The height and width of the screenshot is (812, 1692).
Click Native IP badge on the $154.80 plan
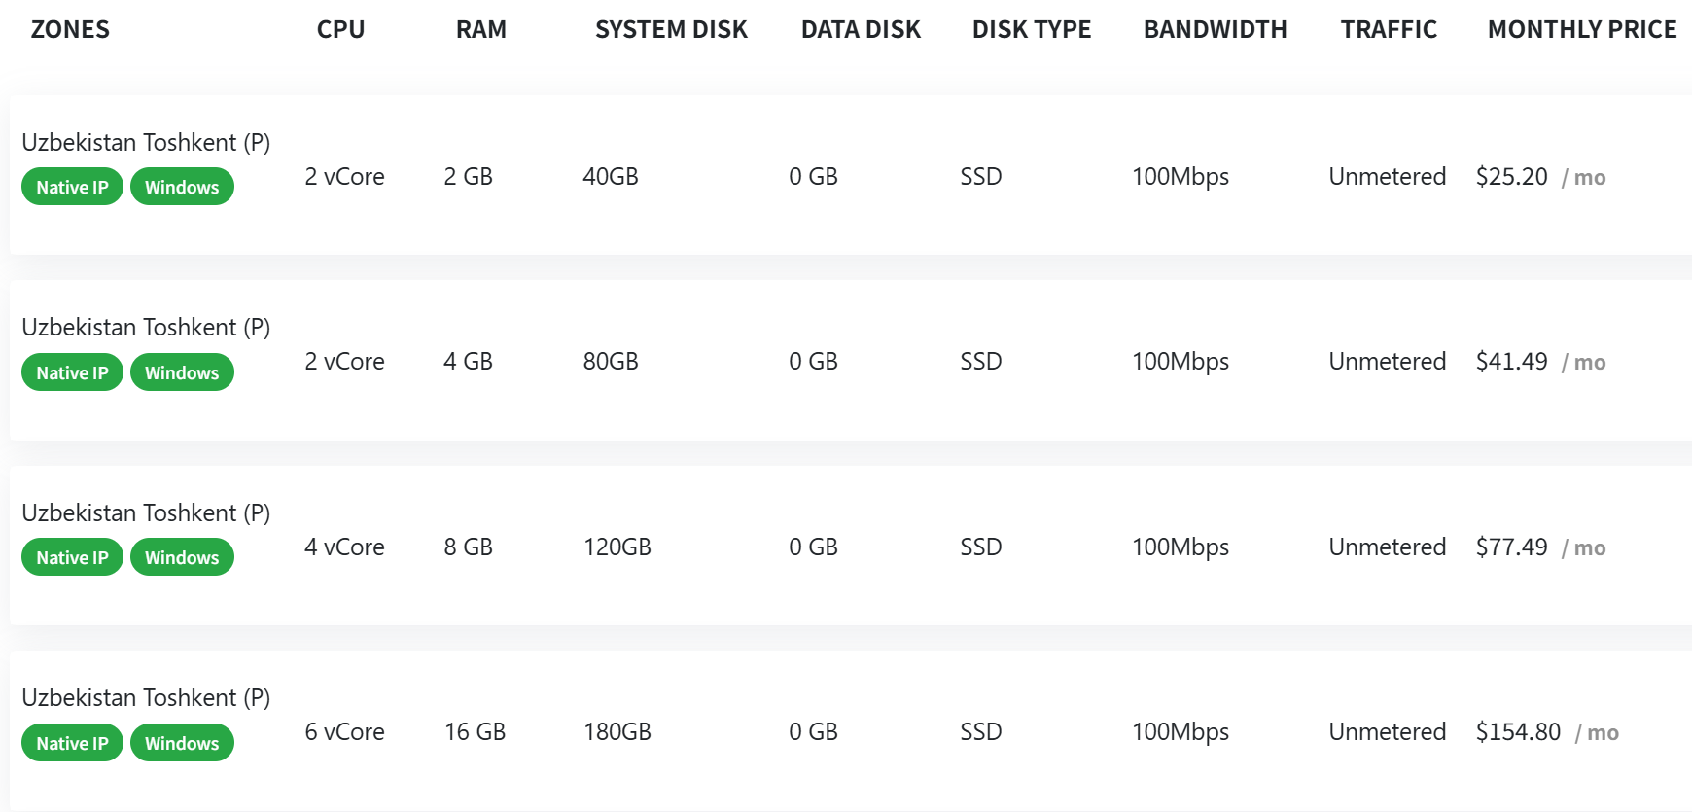[72, 743]
